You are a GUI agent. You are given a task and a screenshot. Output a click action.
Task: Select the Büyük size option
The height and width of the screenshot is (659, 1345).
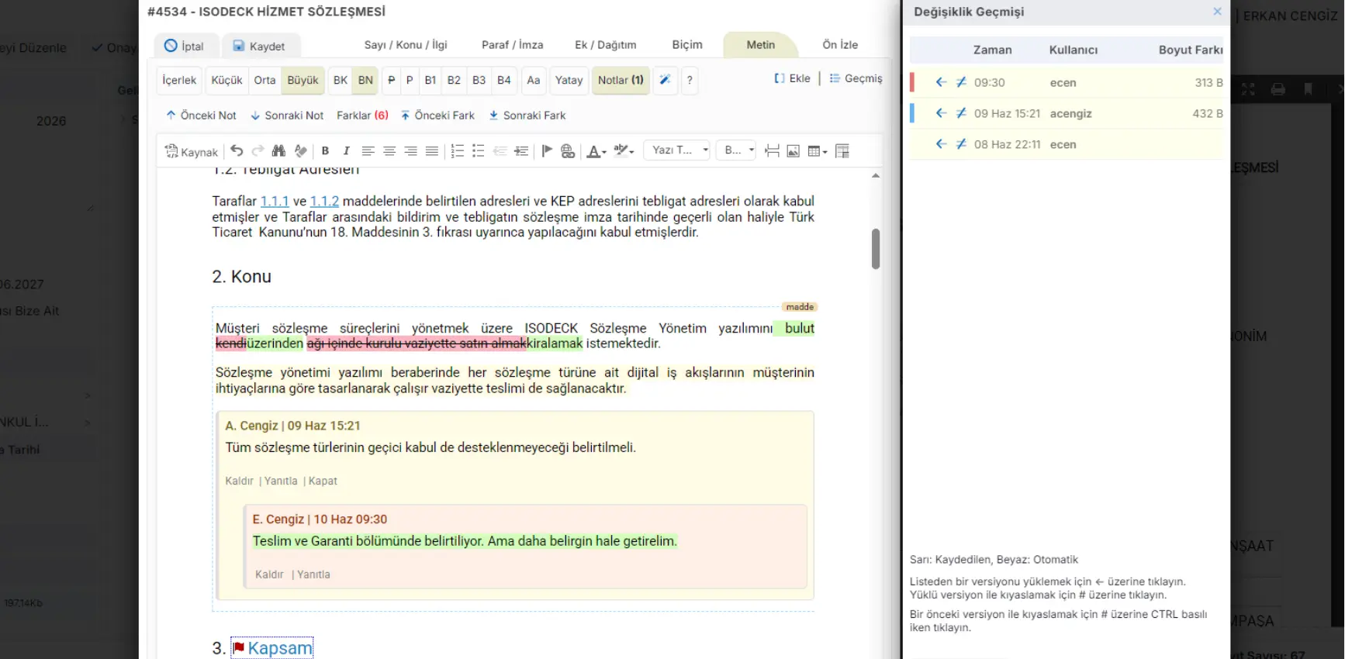point(303,80)
